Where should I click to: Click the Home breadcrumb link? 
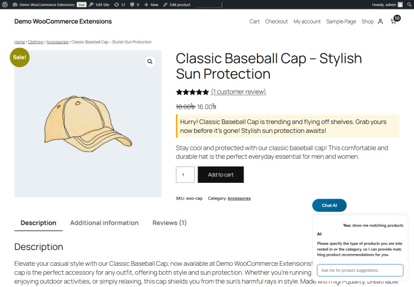point(19,42)
